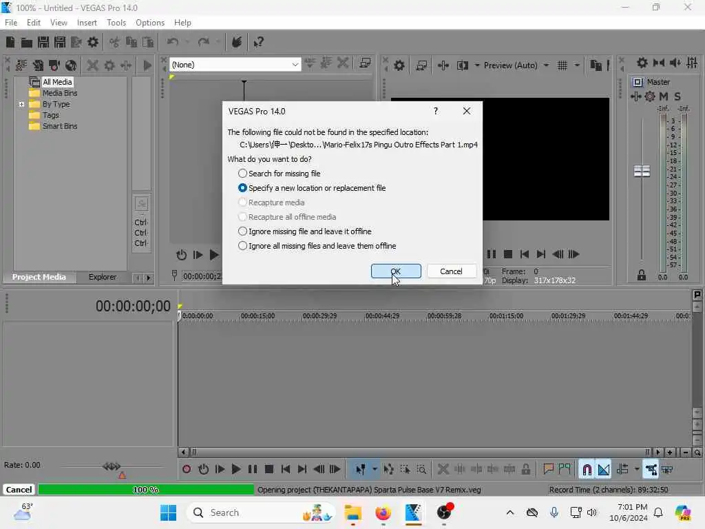Copy preview snapshot to clipboard icon
The width and height of the screenshot is (705, 529).
coord(596,65)
